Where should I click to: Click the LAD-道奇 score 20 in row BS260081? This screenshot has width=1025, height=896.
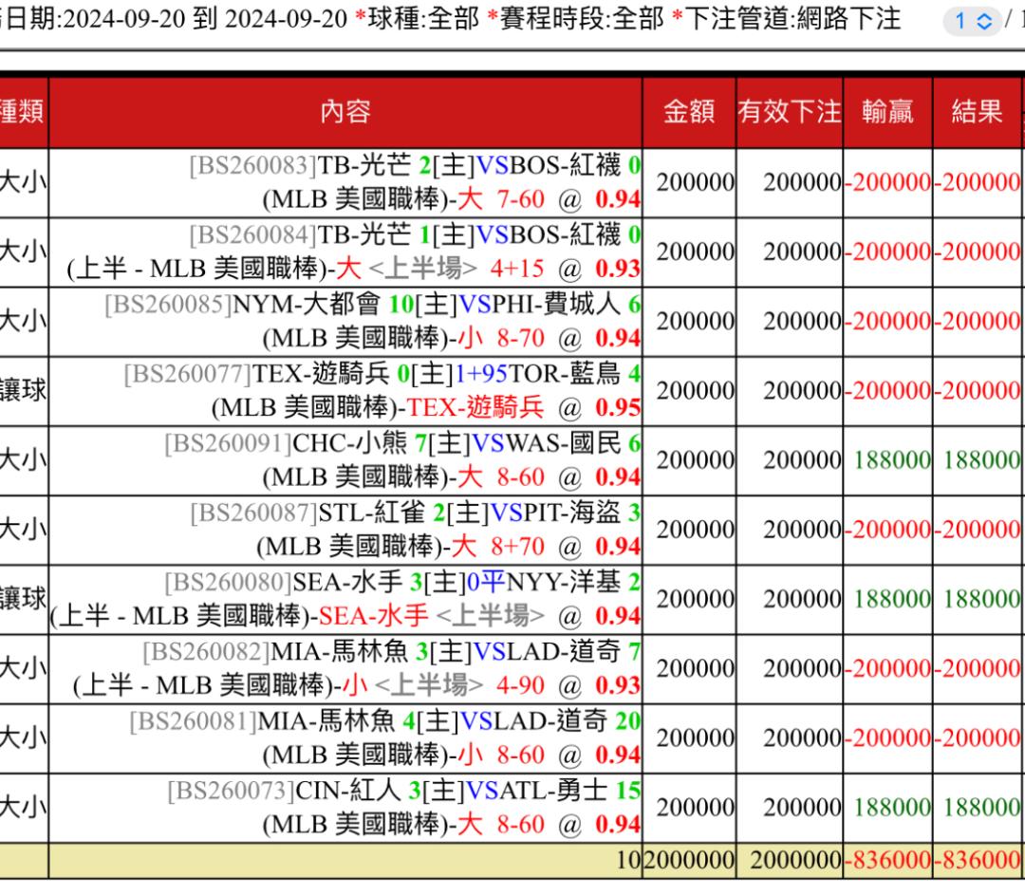click(x=627, y=721)
